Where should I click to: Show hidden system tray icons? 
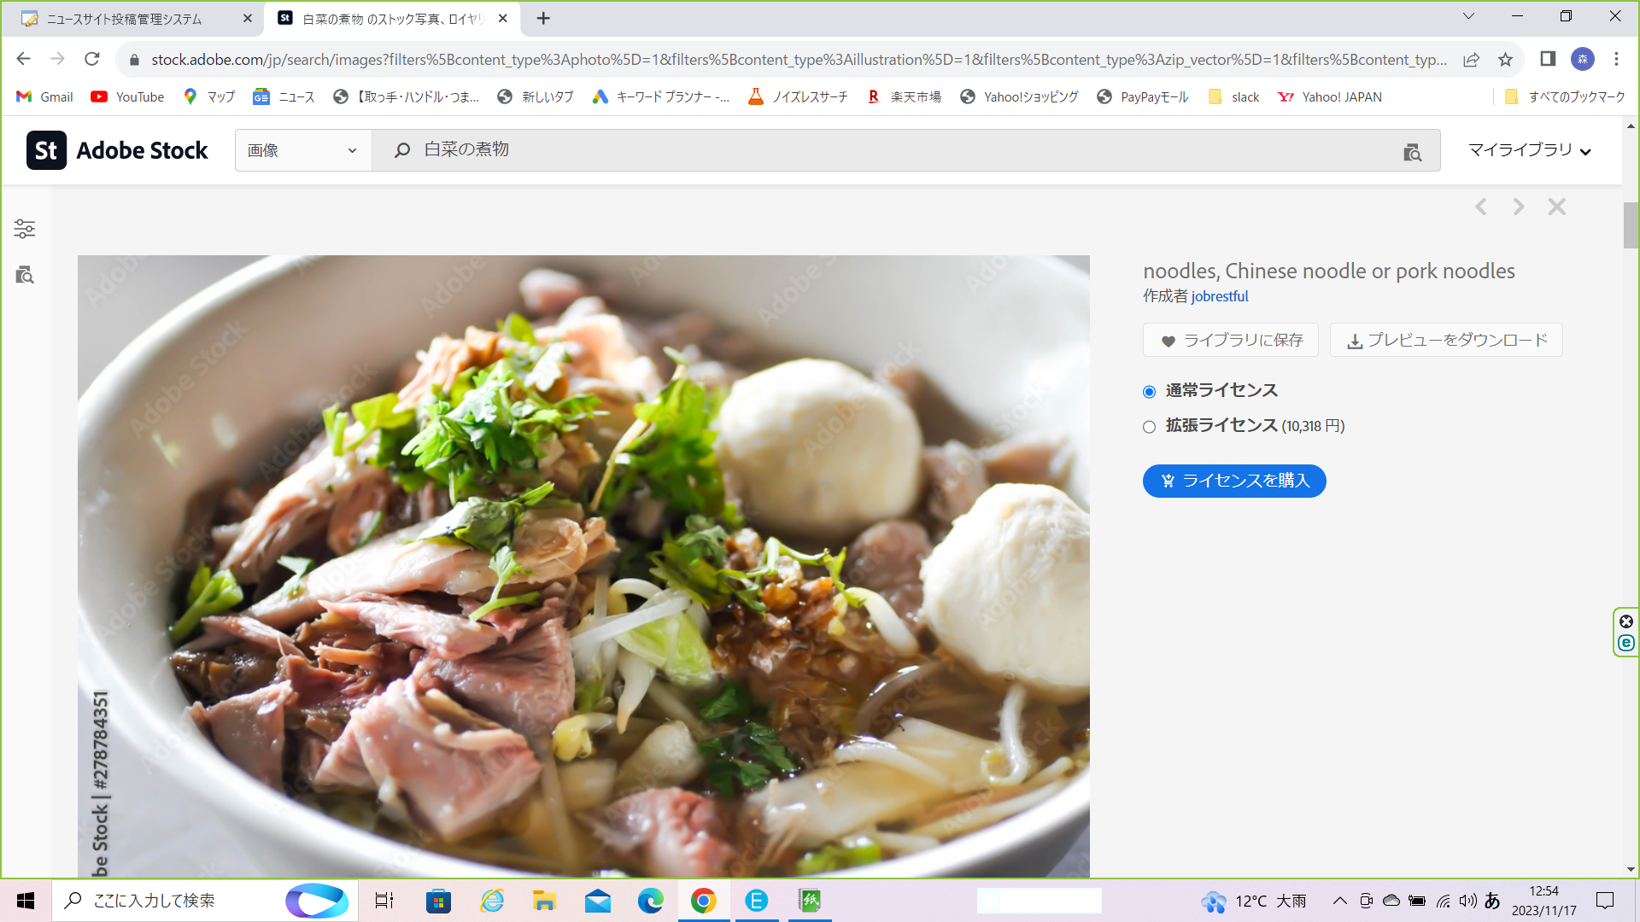[1339, 901]
